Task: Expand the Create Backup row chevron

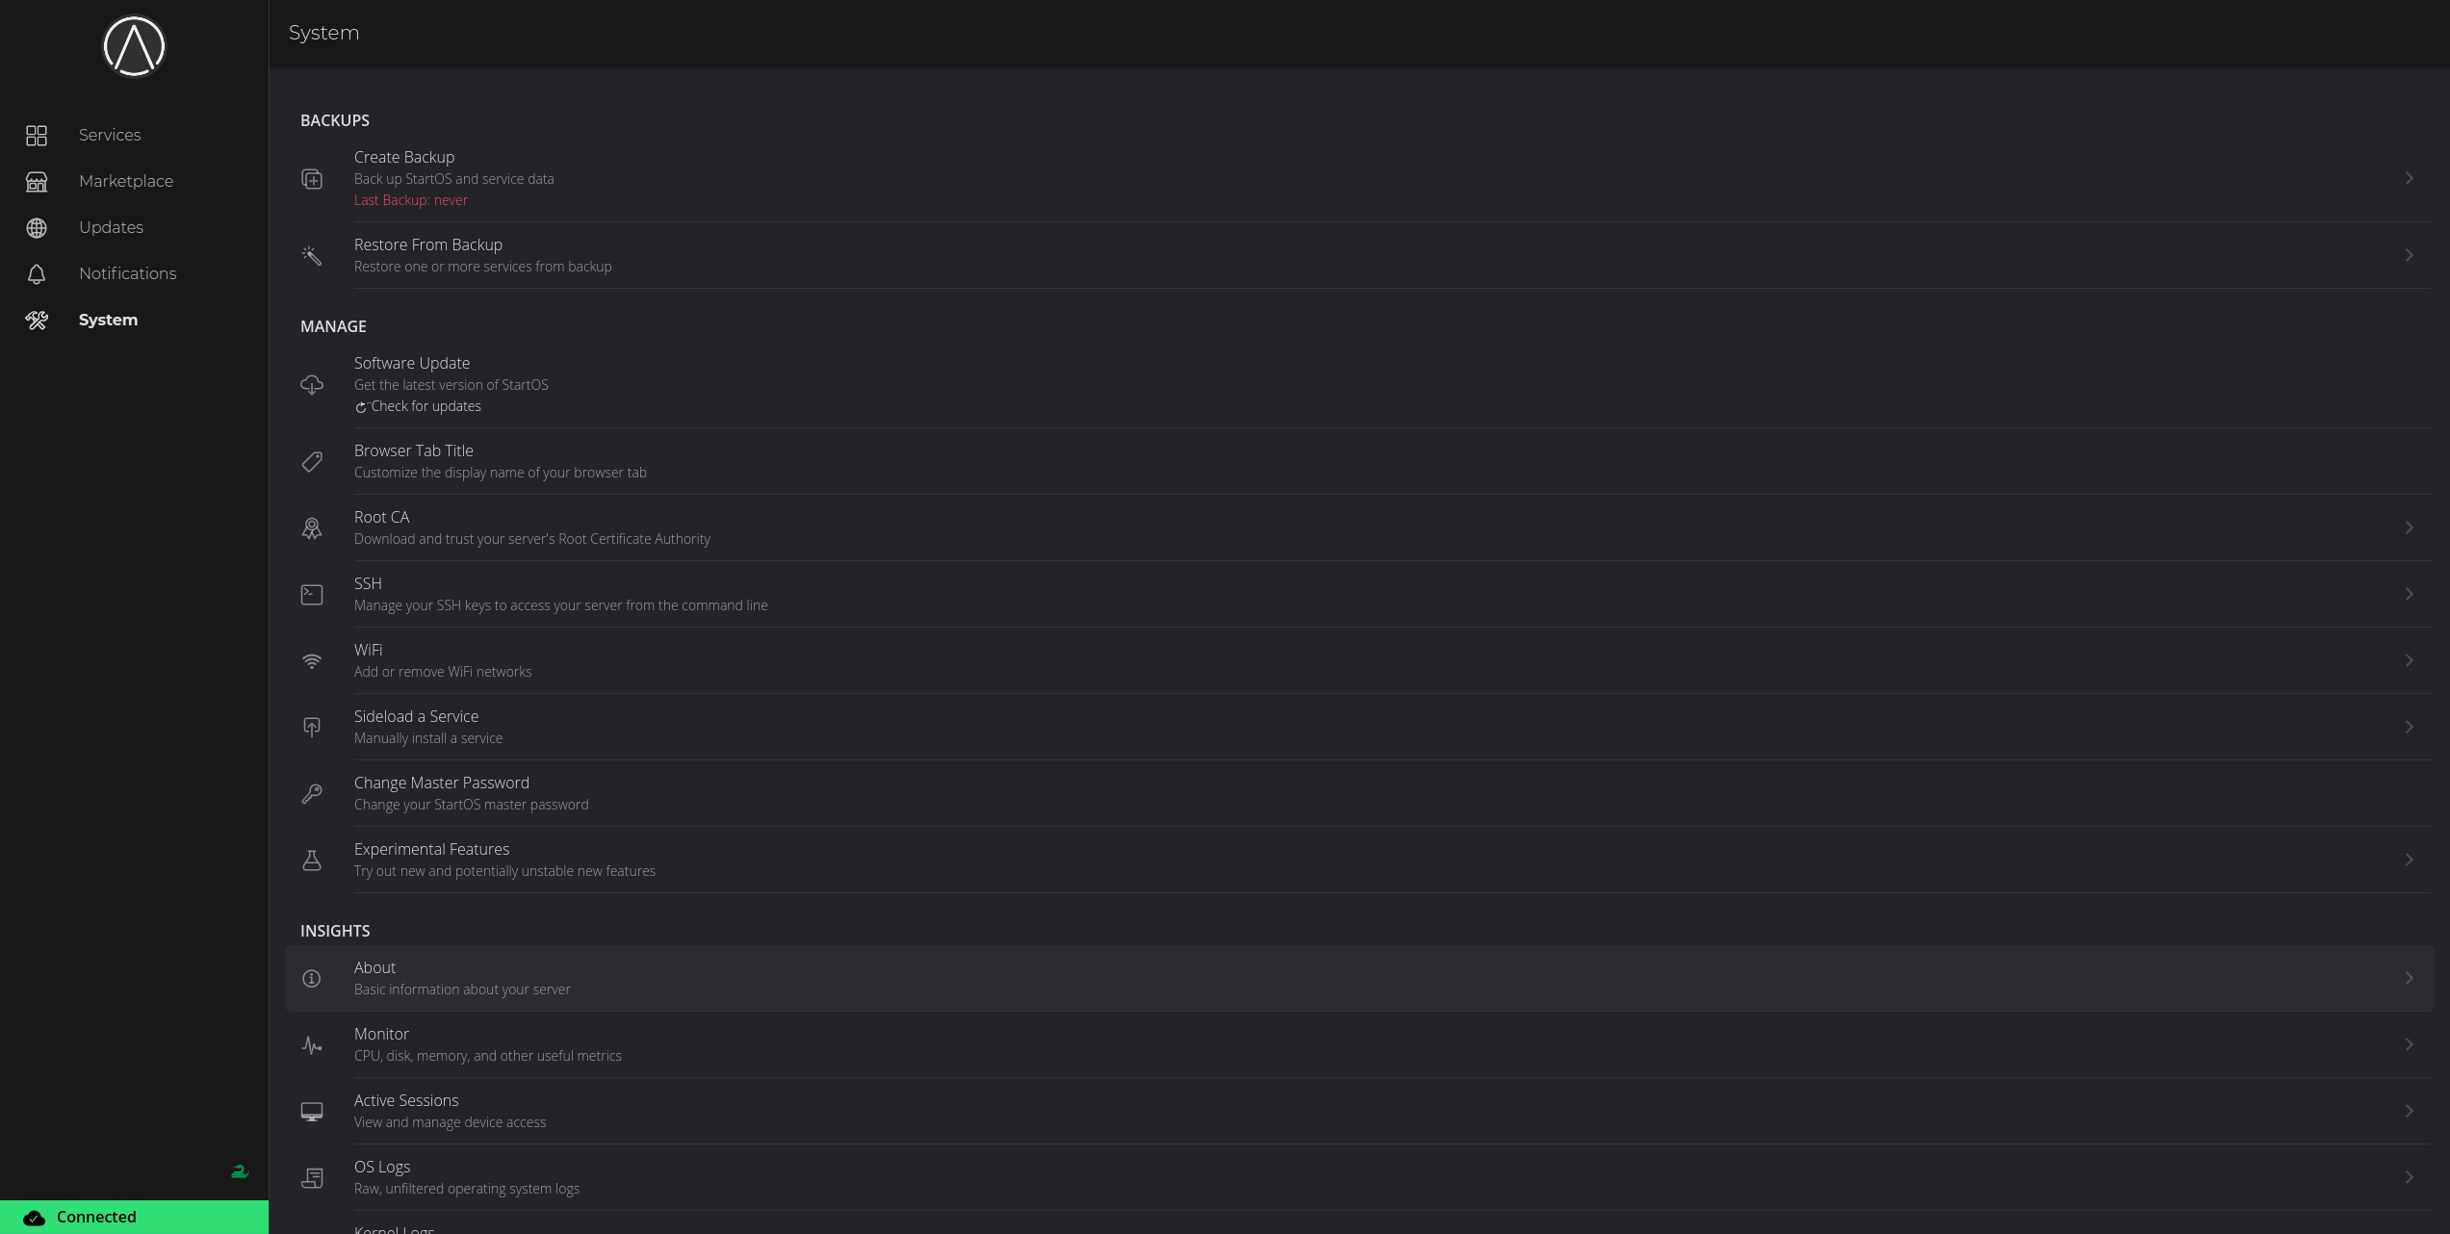Action: [x=2409, y=178]
